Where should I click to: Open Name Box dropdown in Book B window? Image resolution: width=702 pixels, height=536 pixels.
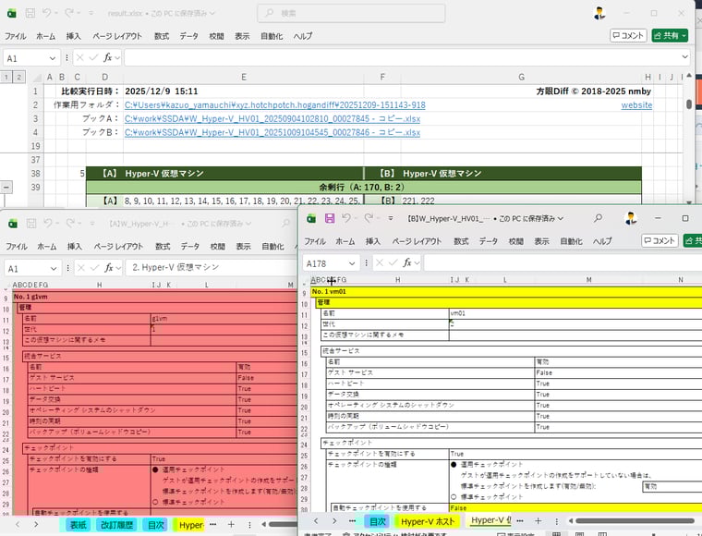[352, 263]
